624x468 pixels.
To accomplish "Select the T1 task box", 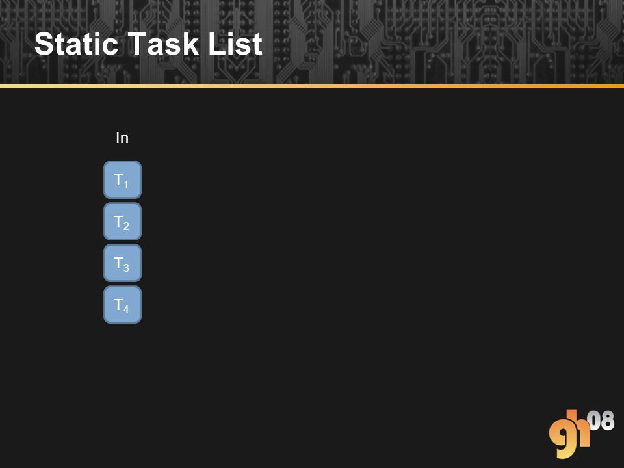I will click(x=123, y=180).
